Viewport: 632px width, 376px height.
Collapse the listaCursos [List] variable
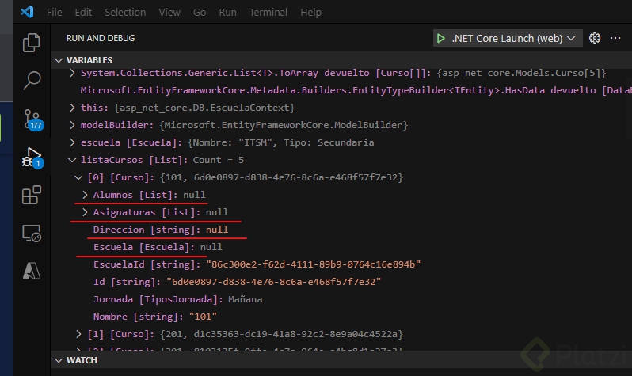pyautogui.click(x=75, y=160)
